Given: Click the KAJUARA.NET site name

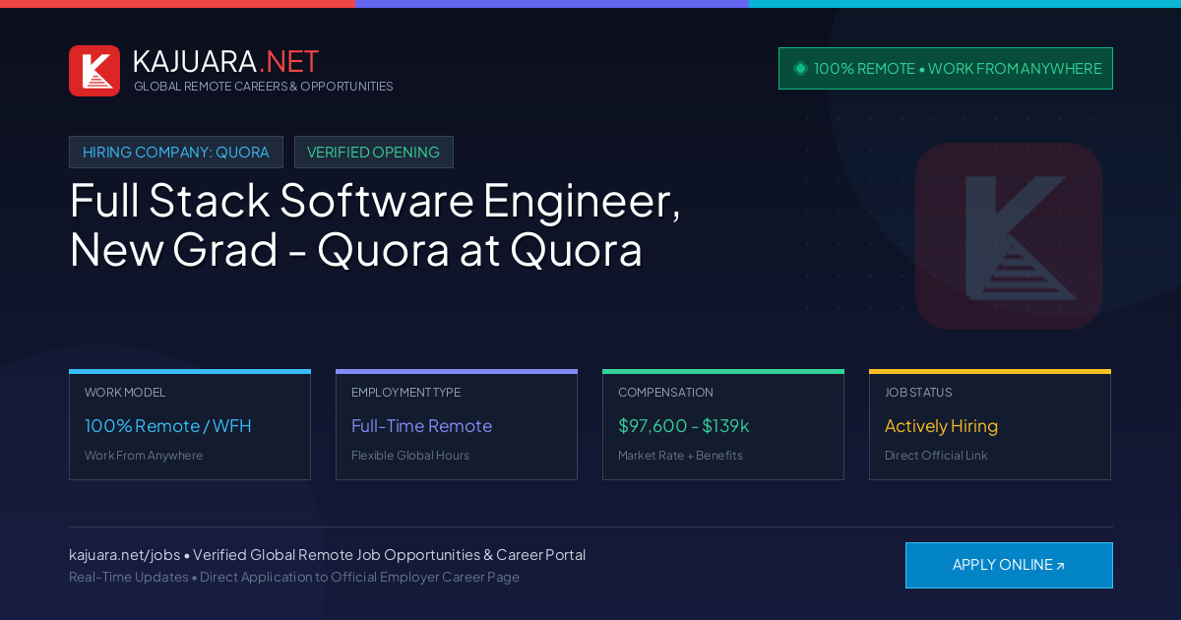Looking at the screenshot, I should (x=225, y=61).
